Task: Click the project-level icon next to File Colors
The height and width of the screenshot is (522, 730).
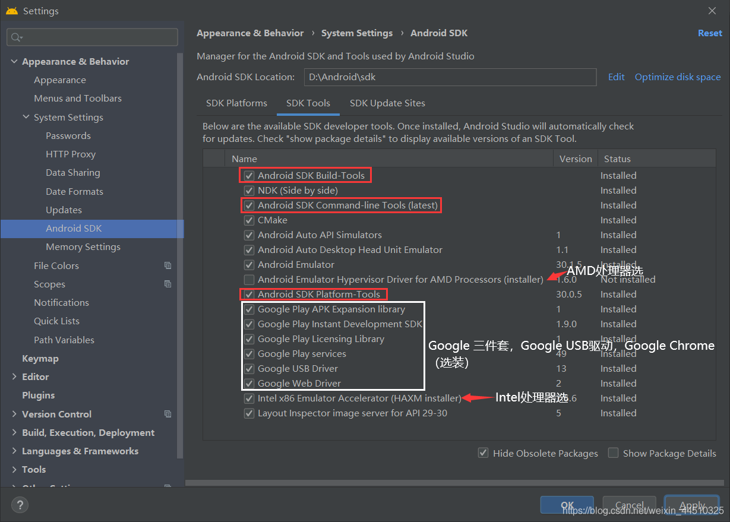Action: [168, 265]
